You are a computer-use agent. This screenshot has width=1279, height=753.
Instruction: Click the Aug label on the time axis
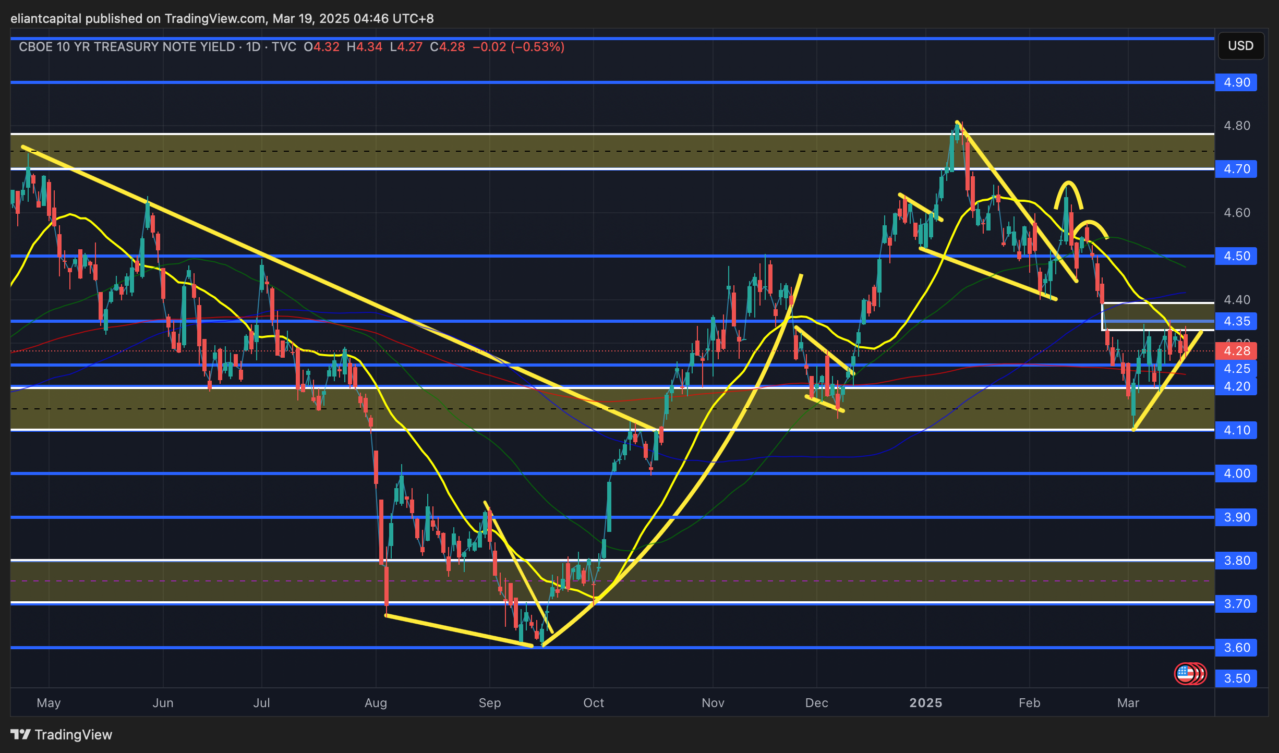point(376,703)
